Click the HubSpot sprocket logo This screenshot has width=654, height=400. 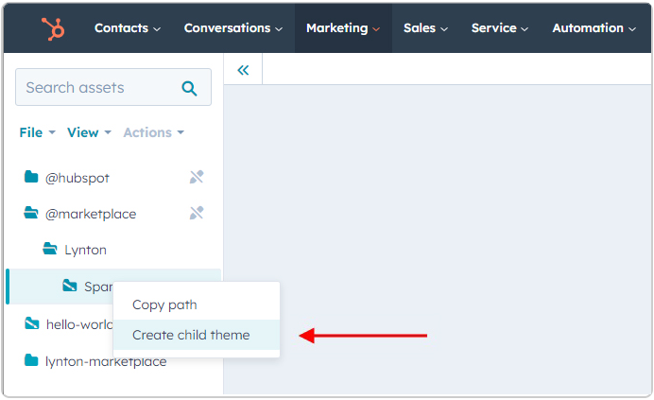[53, 28]
